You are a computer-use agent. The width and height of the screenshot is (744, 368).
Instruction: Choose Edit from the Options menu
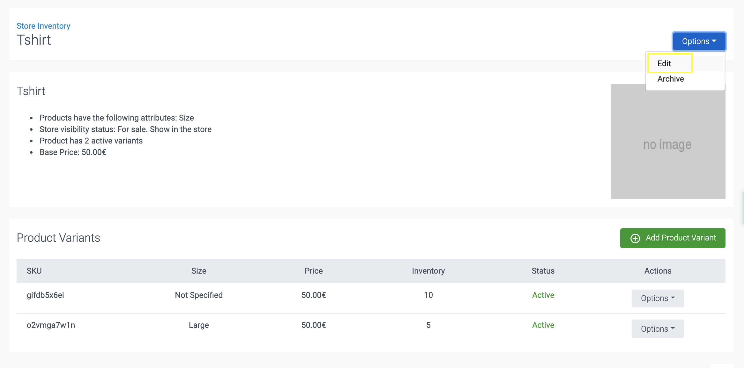664,63
